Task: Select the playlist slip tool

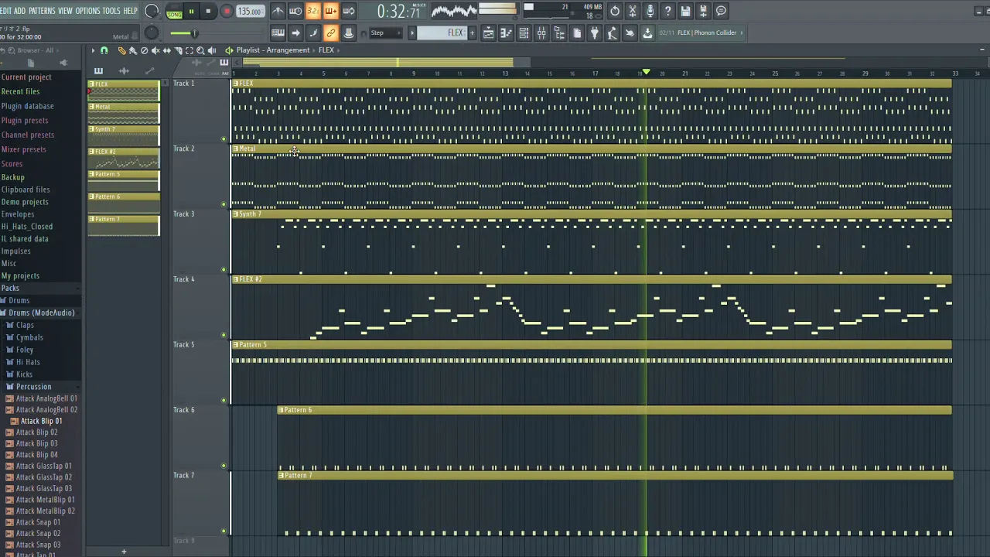Action: pyautogui.click(x=166, y=50)
